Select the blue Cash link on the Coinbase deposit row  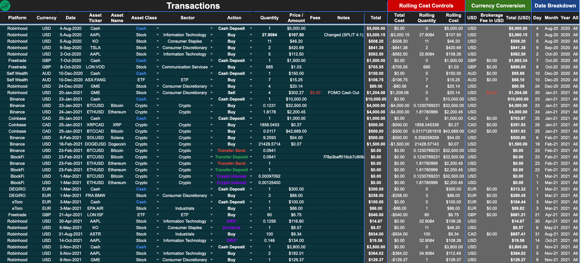[x=141, y=118]
